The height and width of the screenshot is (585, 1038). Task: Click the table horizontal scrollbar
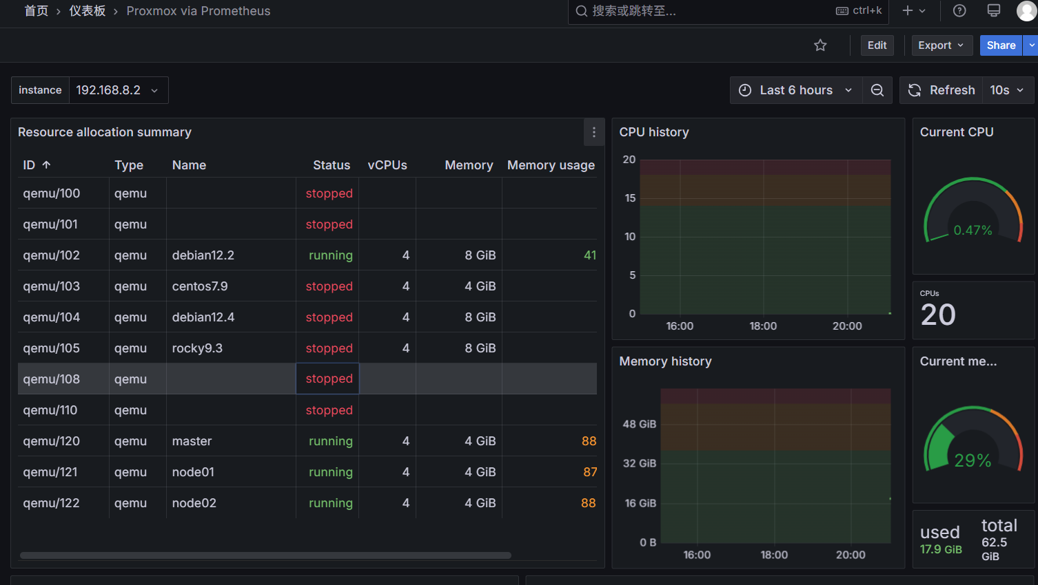click(265, 555)
